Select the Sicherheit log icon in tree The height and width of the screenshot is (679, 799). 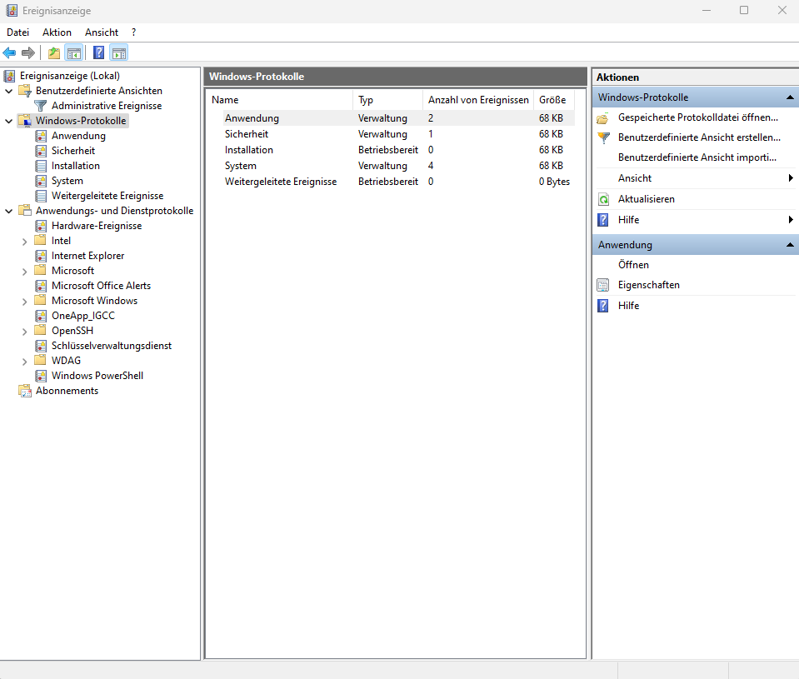coord(40,151)
